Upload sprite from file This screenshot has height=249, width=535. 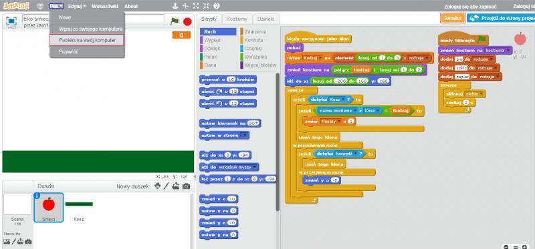pyautogui.click(x=176, y=186)
